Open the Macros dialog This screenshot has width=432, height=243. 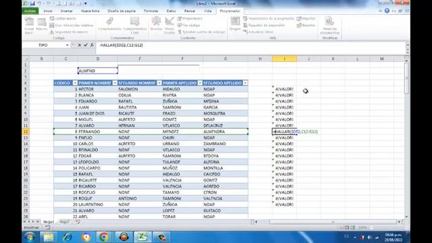(x=42, y=24)
